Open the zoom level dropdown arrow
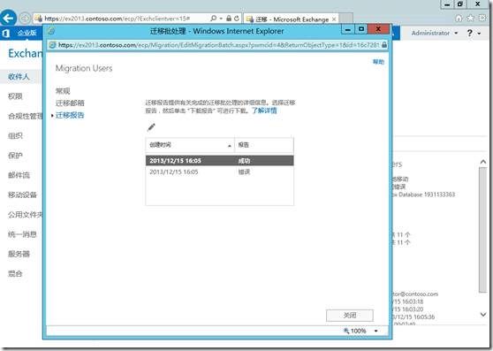 [x=375, y=331]
